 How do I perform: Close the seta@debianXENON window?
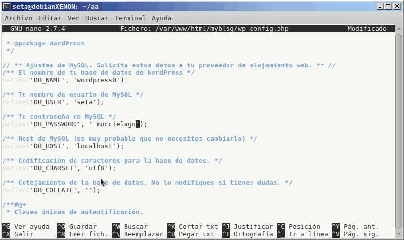(397, 6)
